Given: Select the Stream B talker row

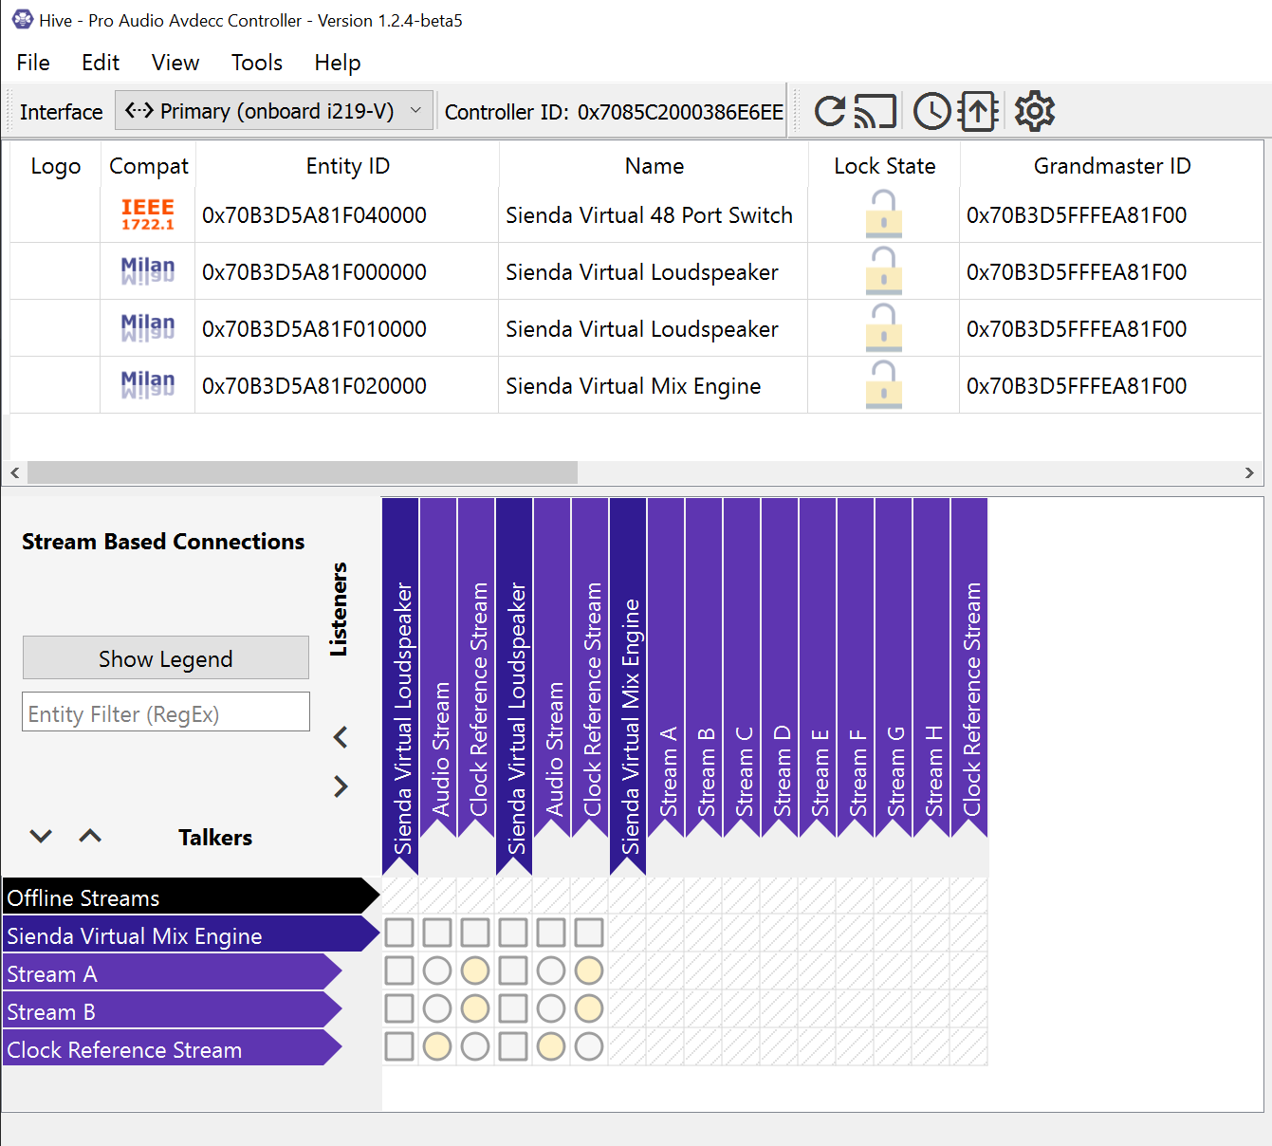Looking at the screenshot, I should [x=171, y=1010].
